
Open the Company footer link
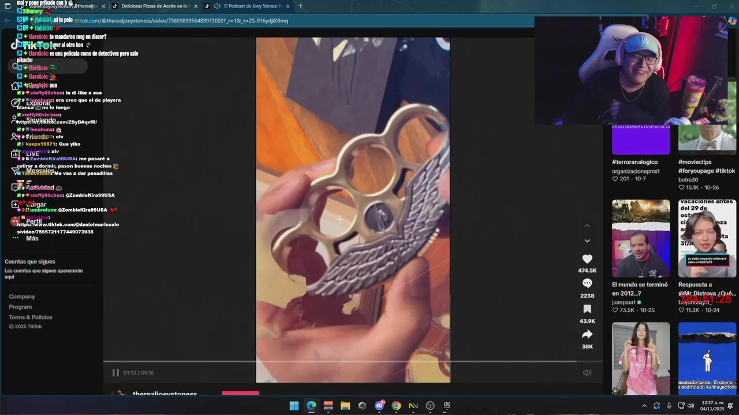[22, 296]
